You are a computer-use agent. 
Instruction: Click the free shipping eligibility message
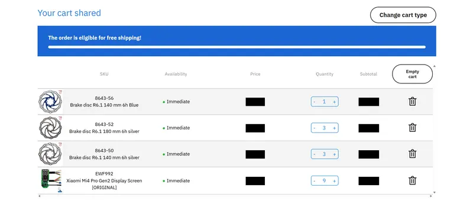(x=95, y=38)
